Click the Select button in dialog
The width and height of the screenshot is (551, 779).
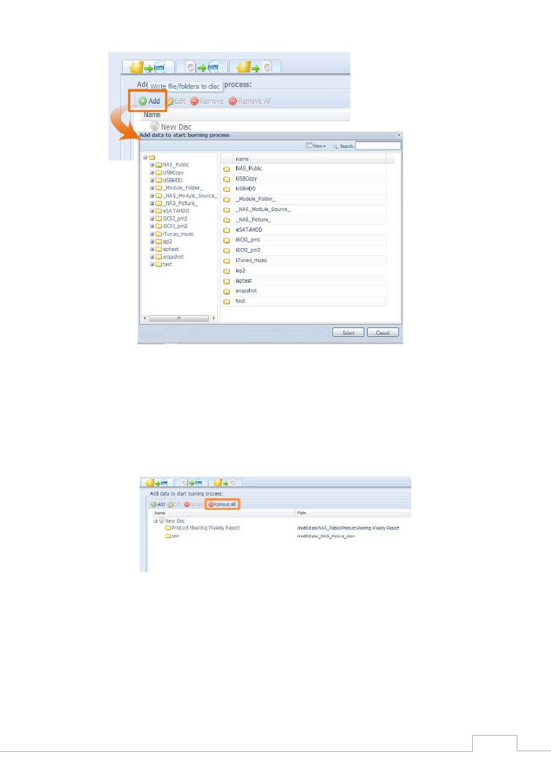click(348, 333)
